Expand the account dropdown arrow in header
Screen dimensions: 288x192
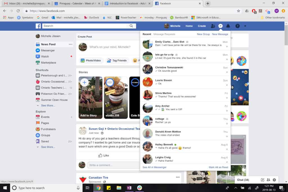[x=245, y=26]
